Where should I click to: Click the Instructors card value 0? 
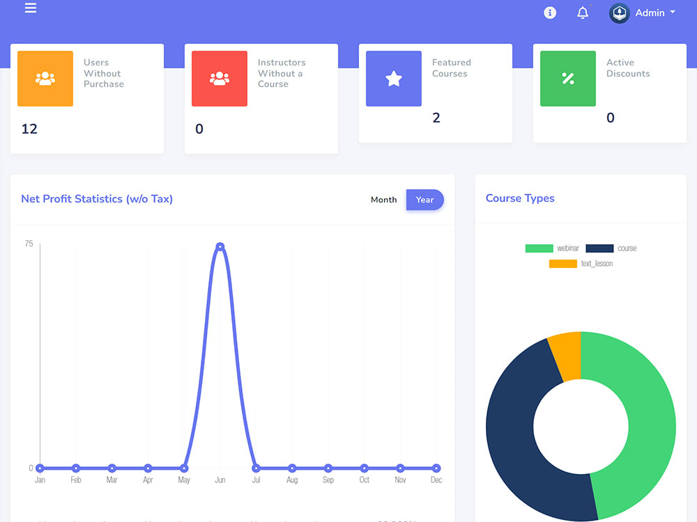tap(199, 129)
